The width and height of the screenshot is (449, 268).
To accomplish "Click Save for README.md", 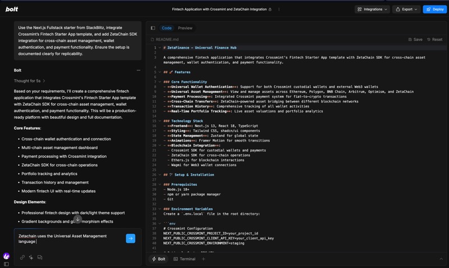I will (x=415, y=40).
